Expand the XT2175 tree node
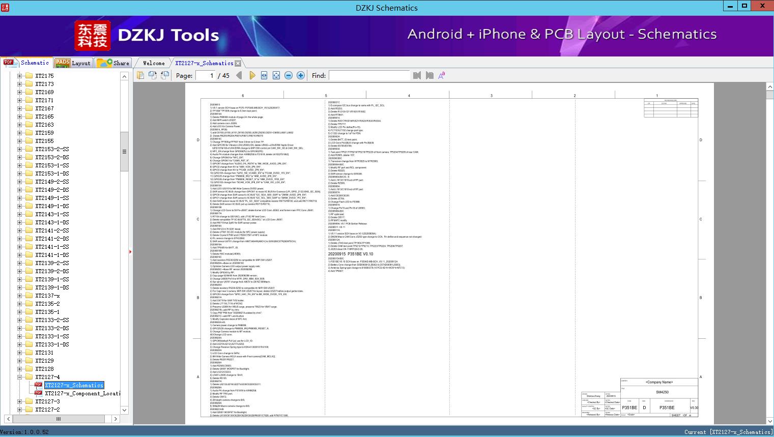774x437 pixels. [19, 76]
